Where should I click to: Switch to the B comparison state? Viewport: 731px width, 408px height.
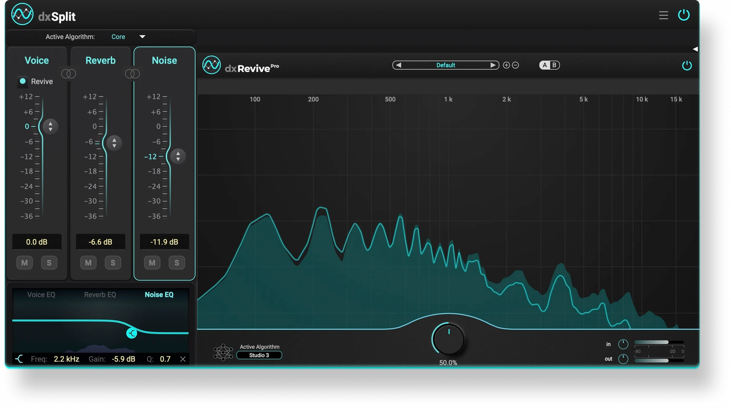[x=554, y=65]
